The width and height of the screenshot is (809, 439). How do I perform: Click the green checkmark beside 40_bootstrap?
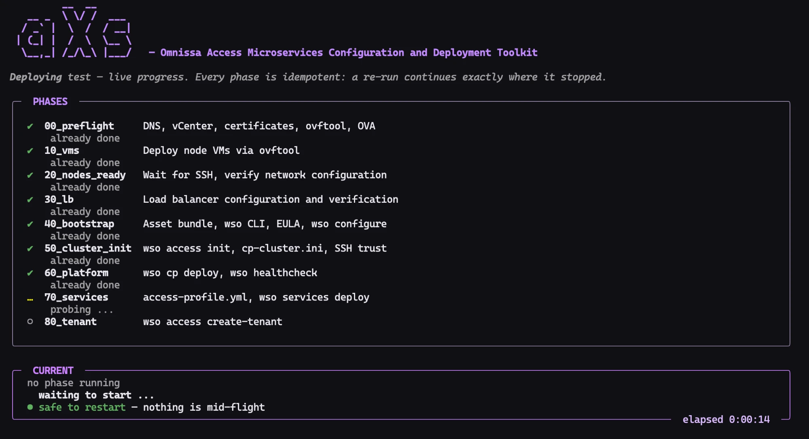(x=30, y=224)
